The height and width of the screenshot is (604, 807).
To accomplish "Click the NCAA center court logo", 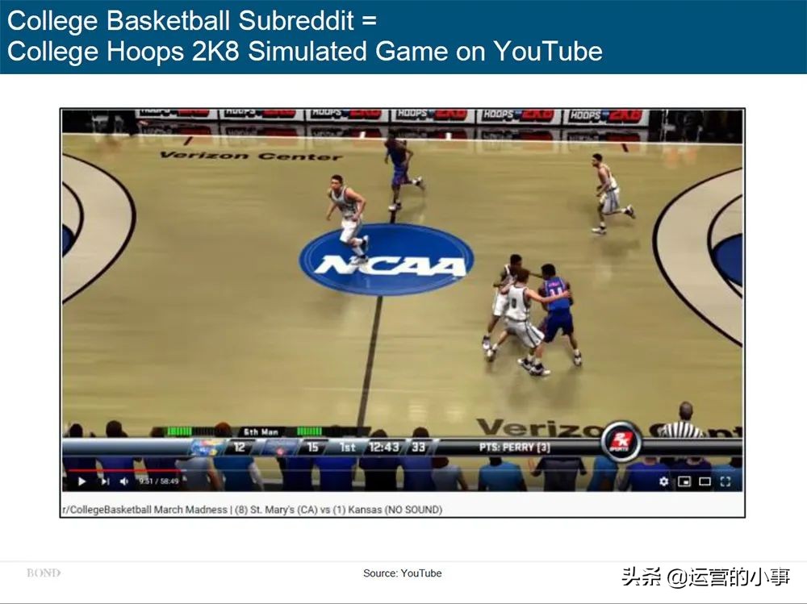I will point(386,260).
